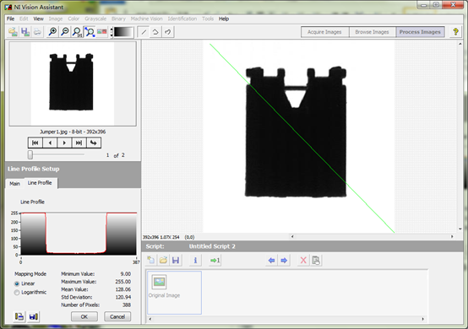The width and height of the screenshot is (468, 329).
Task: Click the script area left scroll arrow
Action: (x=150, y=319)
